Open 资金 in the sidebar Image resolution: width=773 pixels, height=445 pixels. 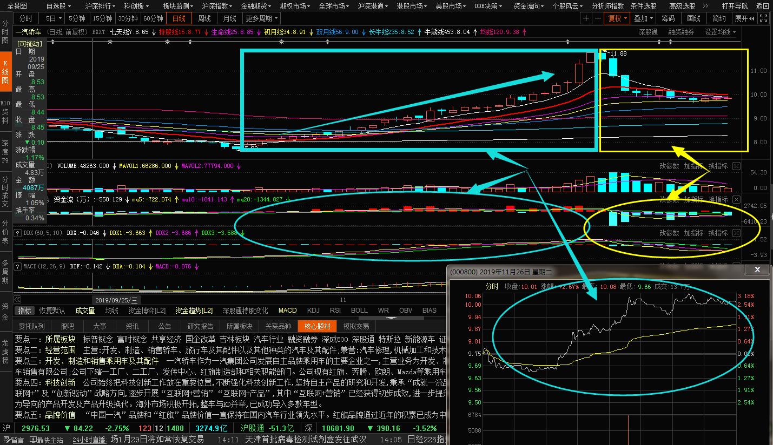pos(5,312)
